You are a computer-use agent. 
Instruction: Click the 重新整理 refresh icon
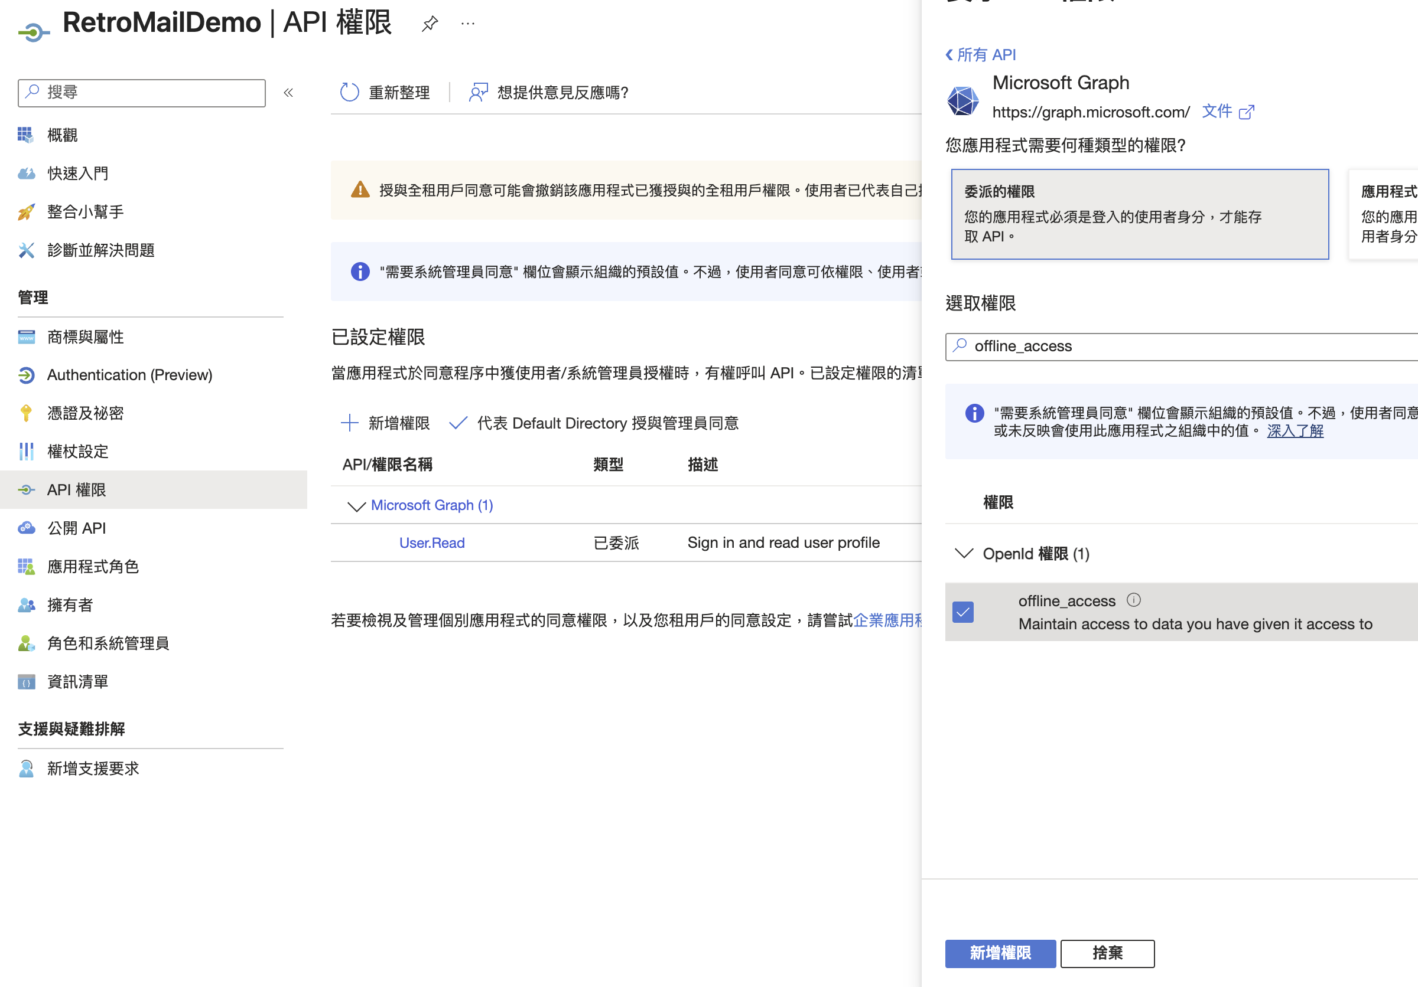[x=350, y=93]
